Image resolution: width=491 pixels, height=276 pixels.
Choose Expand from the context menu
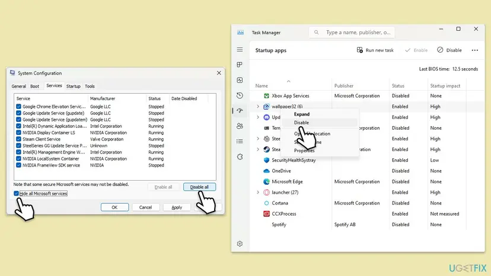320,114
